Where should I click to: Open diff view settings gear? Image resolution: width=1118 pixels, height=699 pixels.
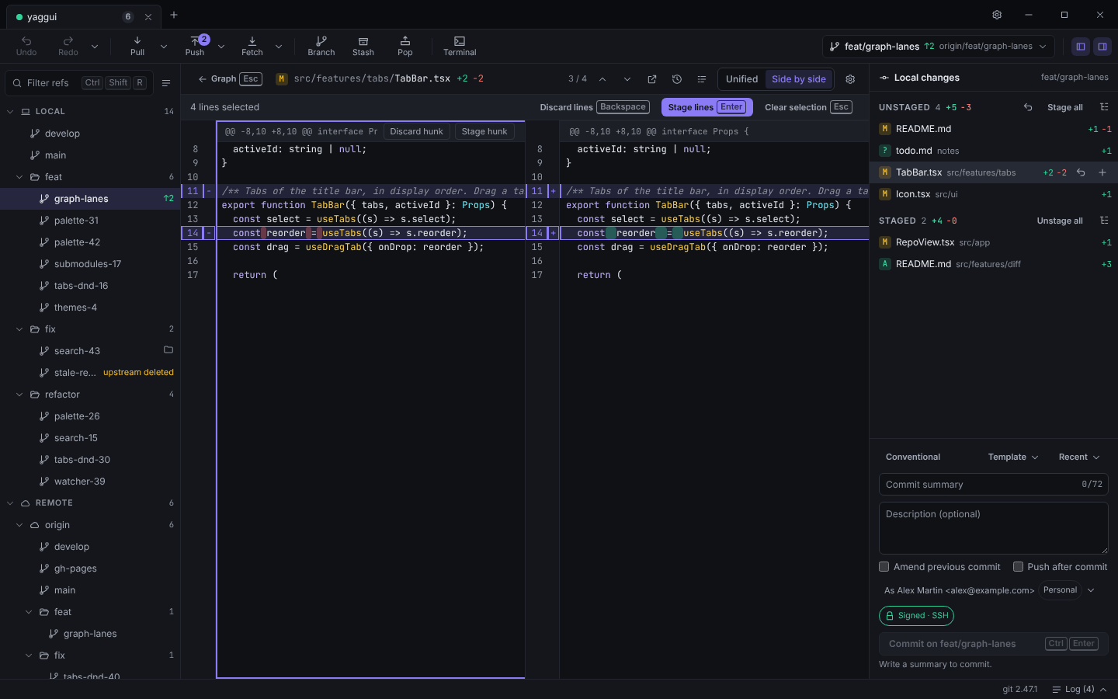click(x=850, y=79)
